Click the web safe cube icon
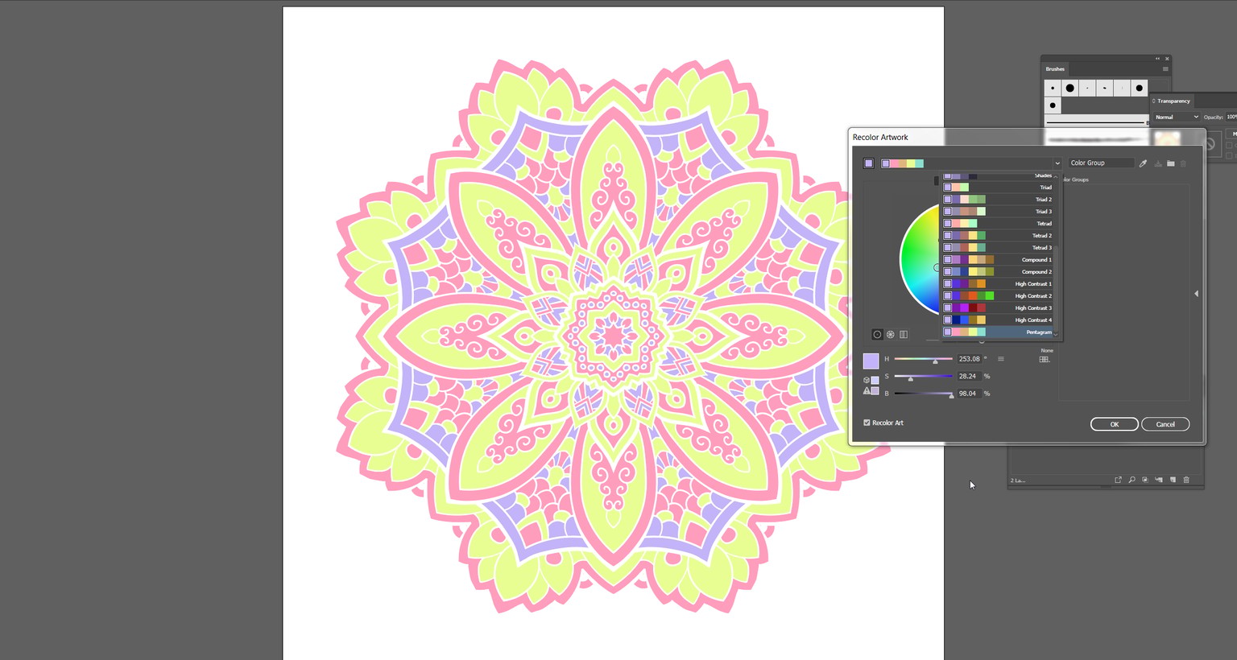 click(x=867, y=379)
